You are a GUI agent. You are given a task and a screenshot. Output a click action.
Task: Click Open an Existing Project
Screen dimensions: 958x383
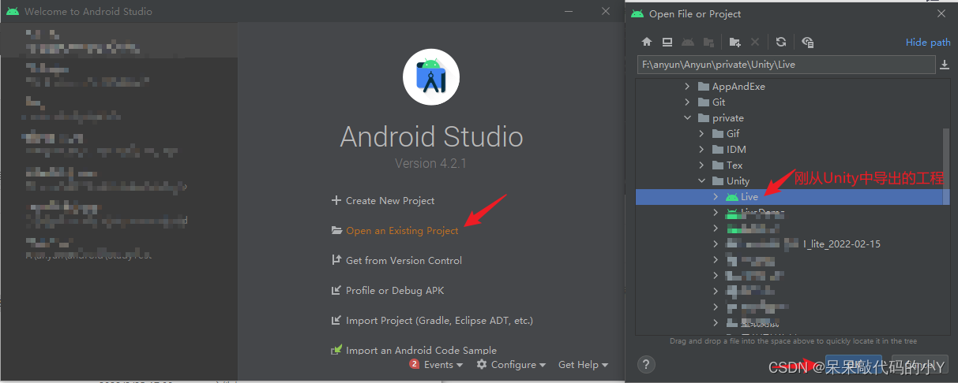coord(402,231)
